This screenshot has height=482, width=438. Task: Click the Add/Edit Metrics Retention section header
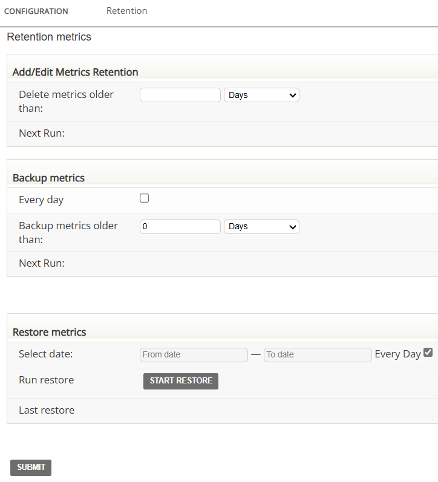coord(75,72)
